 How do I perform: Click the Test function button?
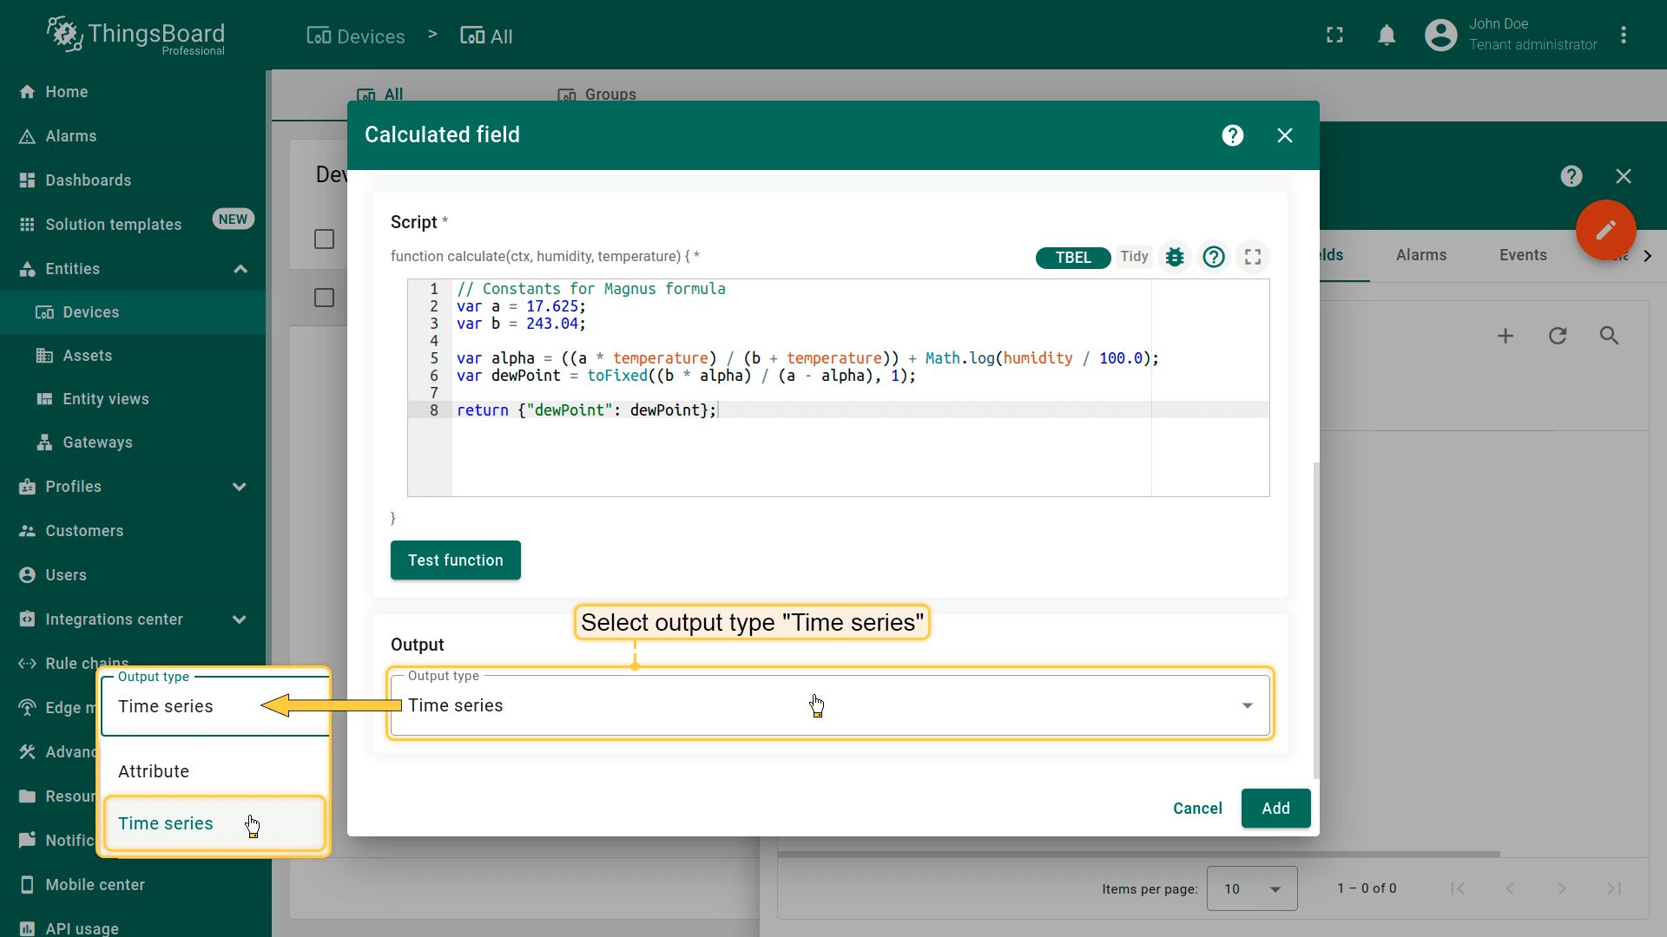tap(455, 560)
